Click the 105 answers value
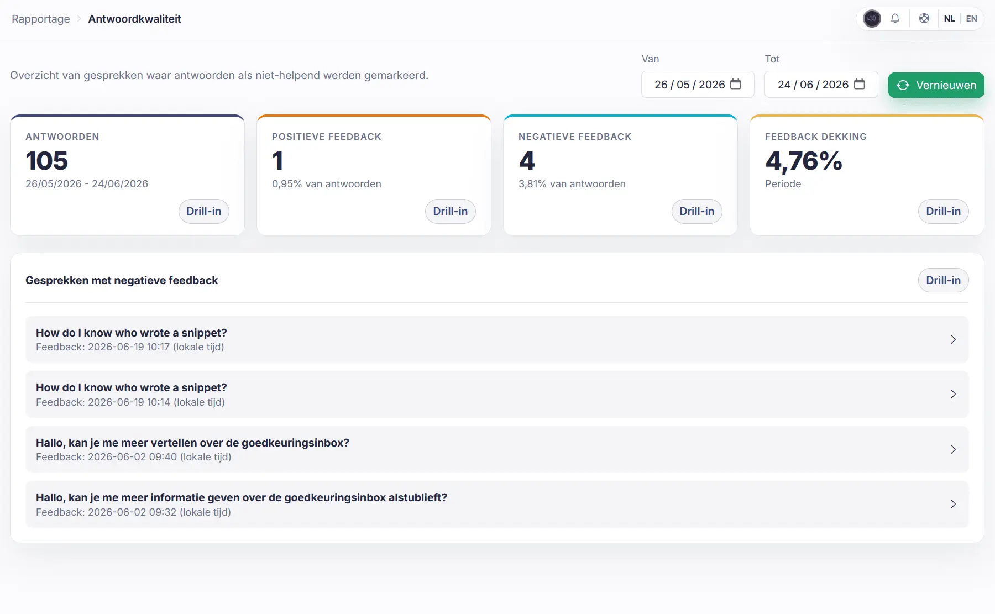Image resolution: width=995 pixels, height=614 pixels. (x=47, y=161)
